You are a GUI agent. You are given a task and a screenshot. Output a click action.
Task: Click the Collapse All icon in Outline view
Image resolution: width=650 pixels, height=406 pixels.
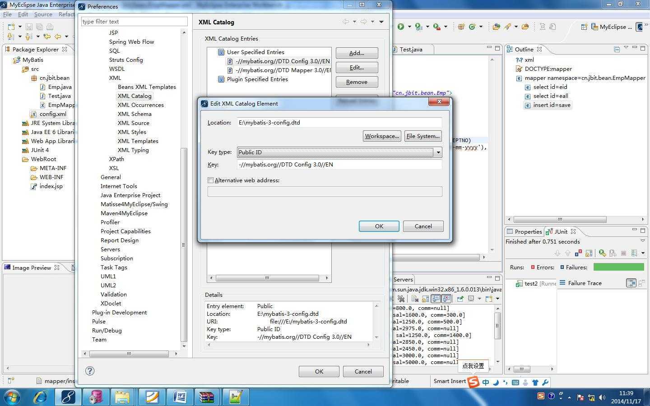(617, 49)
